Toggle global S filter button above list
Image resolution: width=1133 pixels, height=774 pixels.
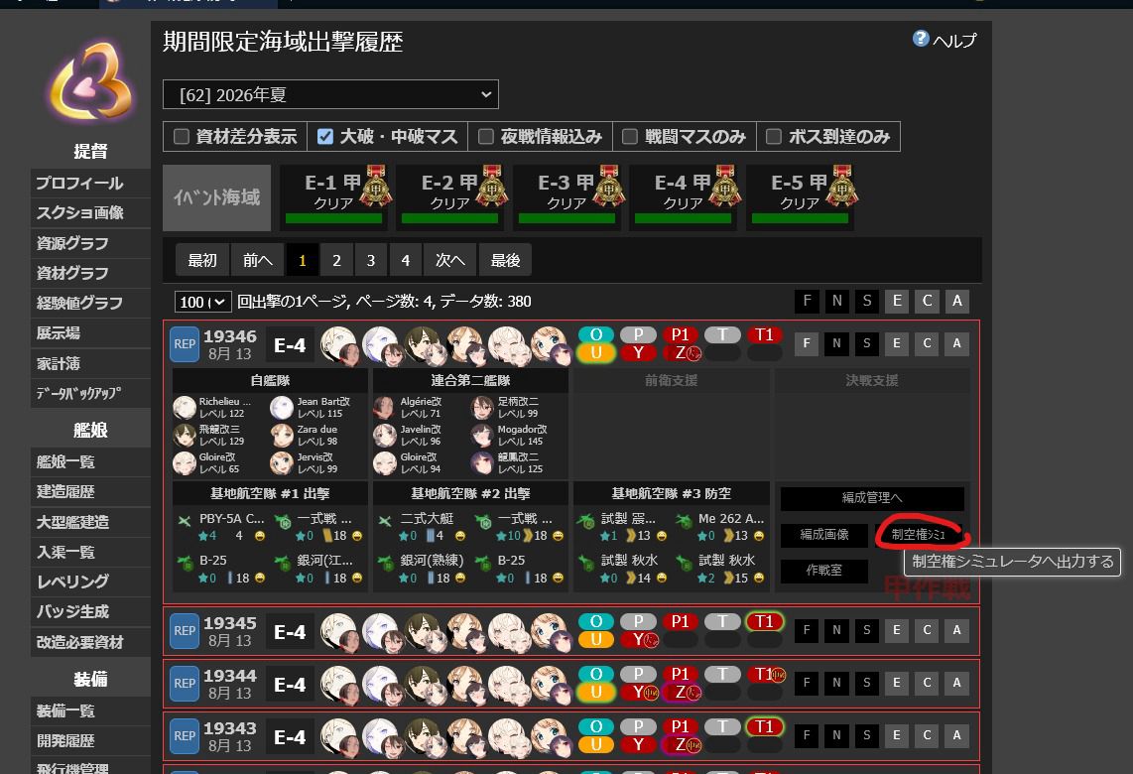tap(867, 301)
